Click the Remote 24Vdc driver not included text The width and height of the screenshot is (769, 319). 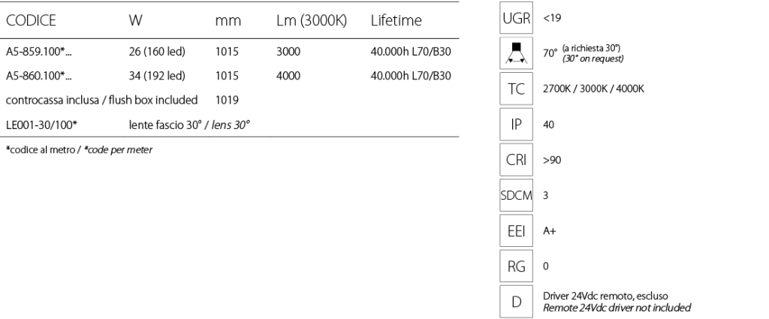[x=617, y=308]
